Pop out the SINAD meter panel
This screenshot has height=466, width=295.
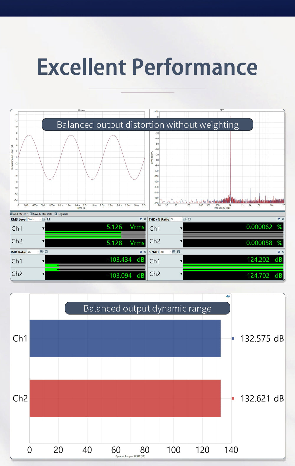pos(279,252)
